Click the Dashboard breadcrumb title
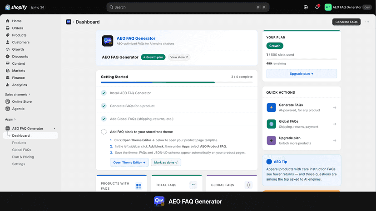Viewport: 376px width, 211px height. tap(88, 22)
